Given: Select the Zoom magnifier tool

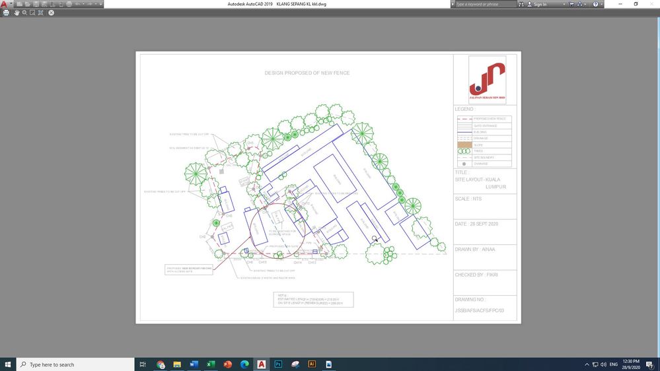Looking at the screenshot, I should coord(24,13).
